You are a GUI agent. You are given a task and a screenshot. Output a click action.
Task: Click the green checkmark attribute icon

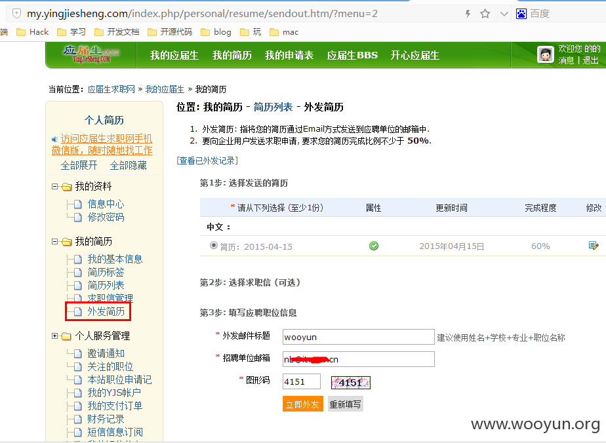[x=374, y=246]
